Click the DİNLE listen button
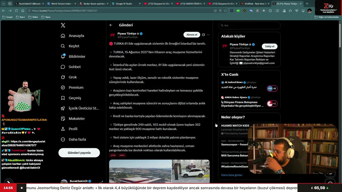 pos(122,155)
